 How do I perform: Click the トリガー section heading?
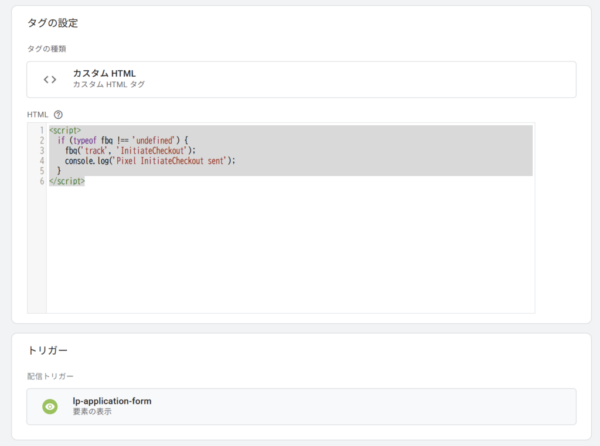[x=47, y=351]
